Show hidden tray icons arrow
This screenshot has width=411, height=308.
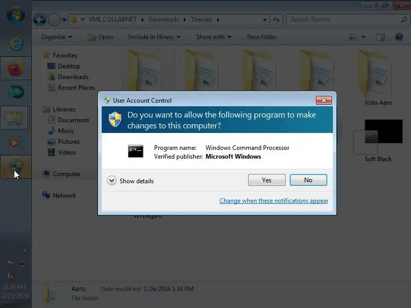point(24,251)
